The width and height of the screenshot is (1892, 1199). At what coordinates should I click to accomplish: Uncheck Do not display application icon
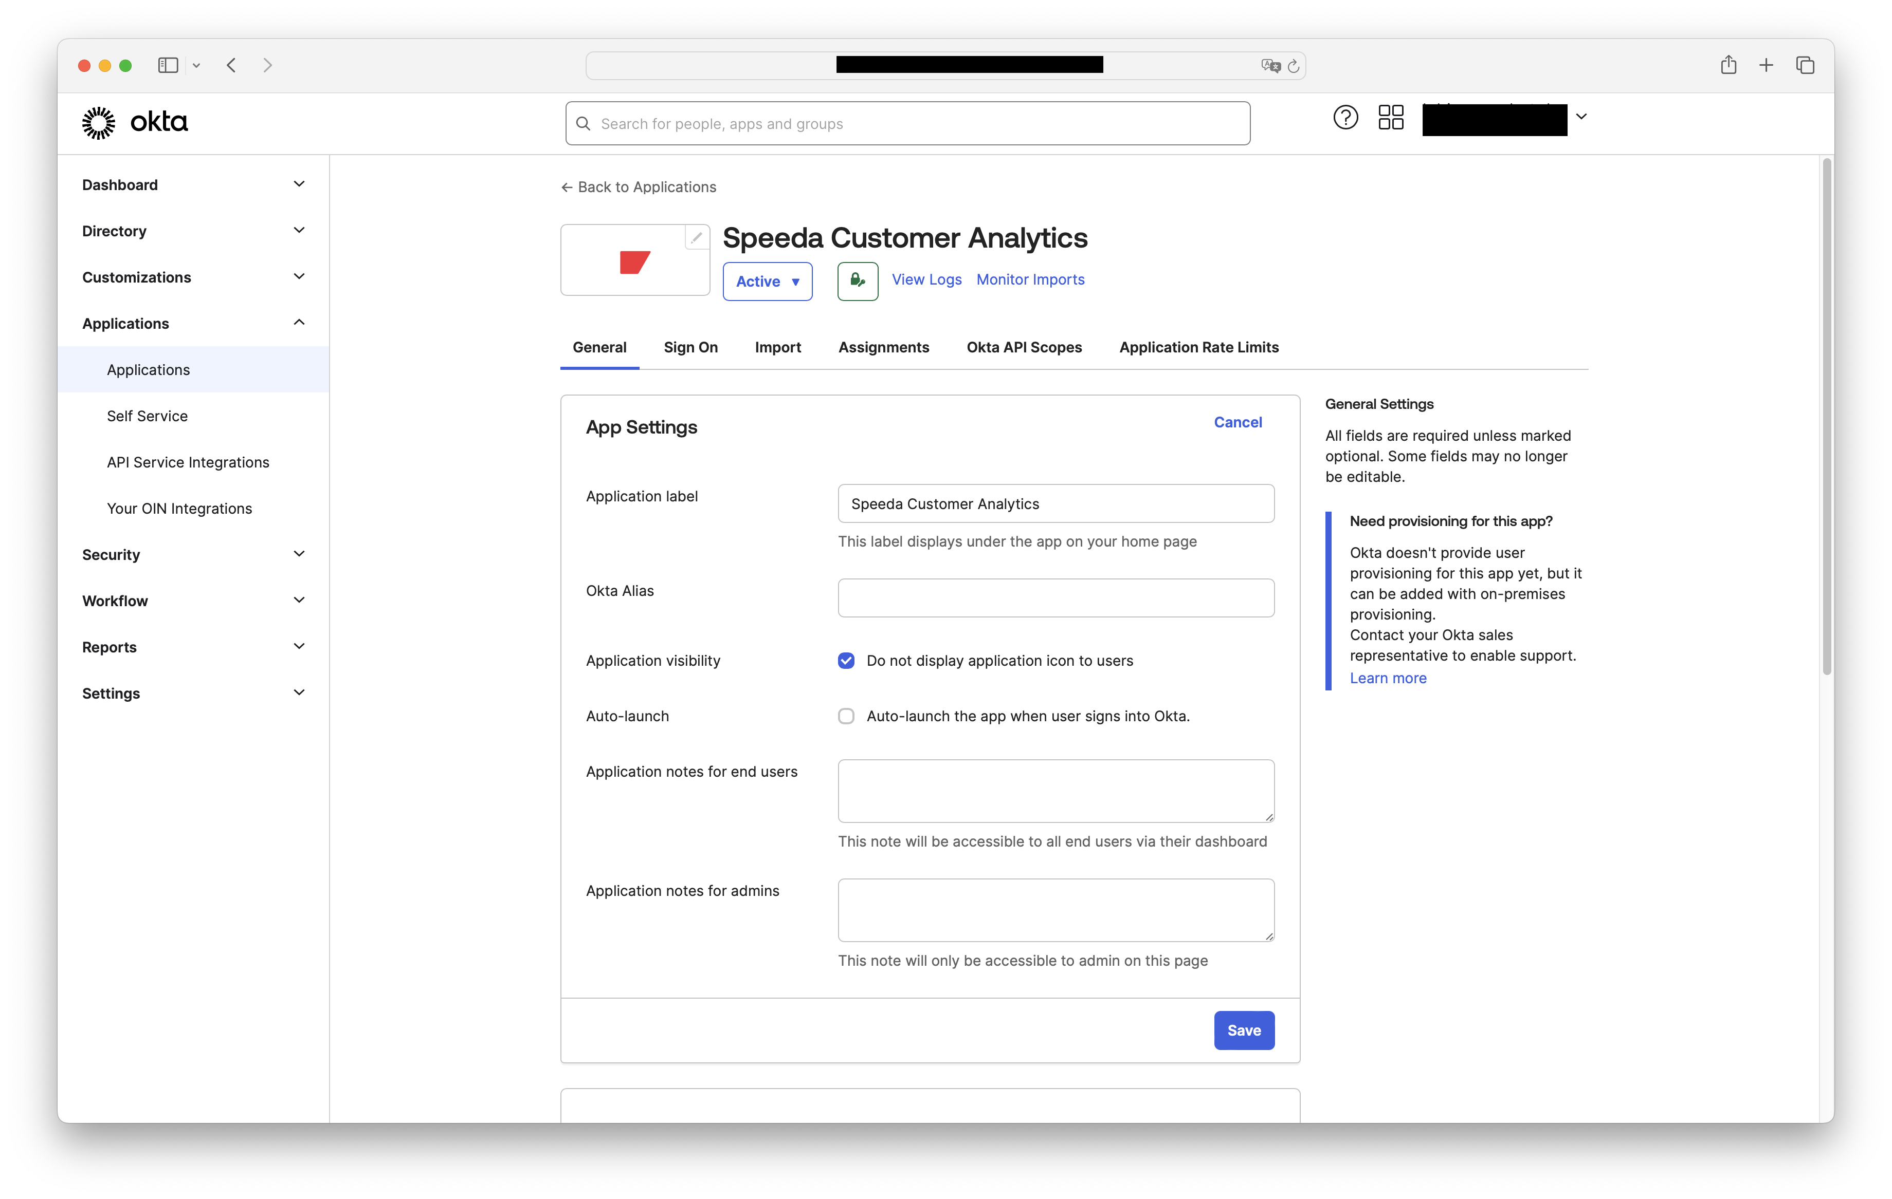click(845, 660)
